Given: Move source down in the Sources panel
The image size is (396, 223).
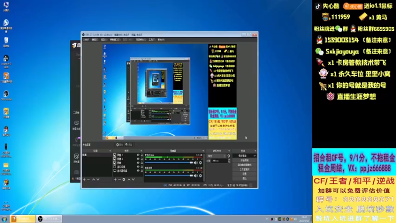Looking at the screenshot, I should click(x=133, y=179).
